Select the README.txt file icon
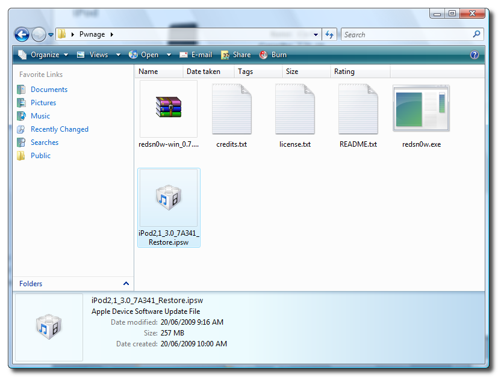498x377 pixels. point(358,109)
